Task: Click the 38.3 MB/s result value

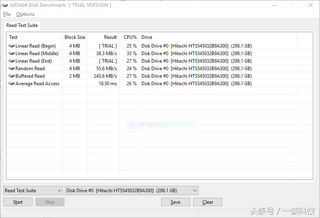Action: point(107,54)
